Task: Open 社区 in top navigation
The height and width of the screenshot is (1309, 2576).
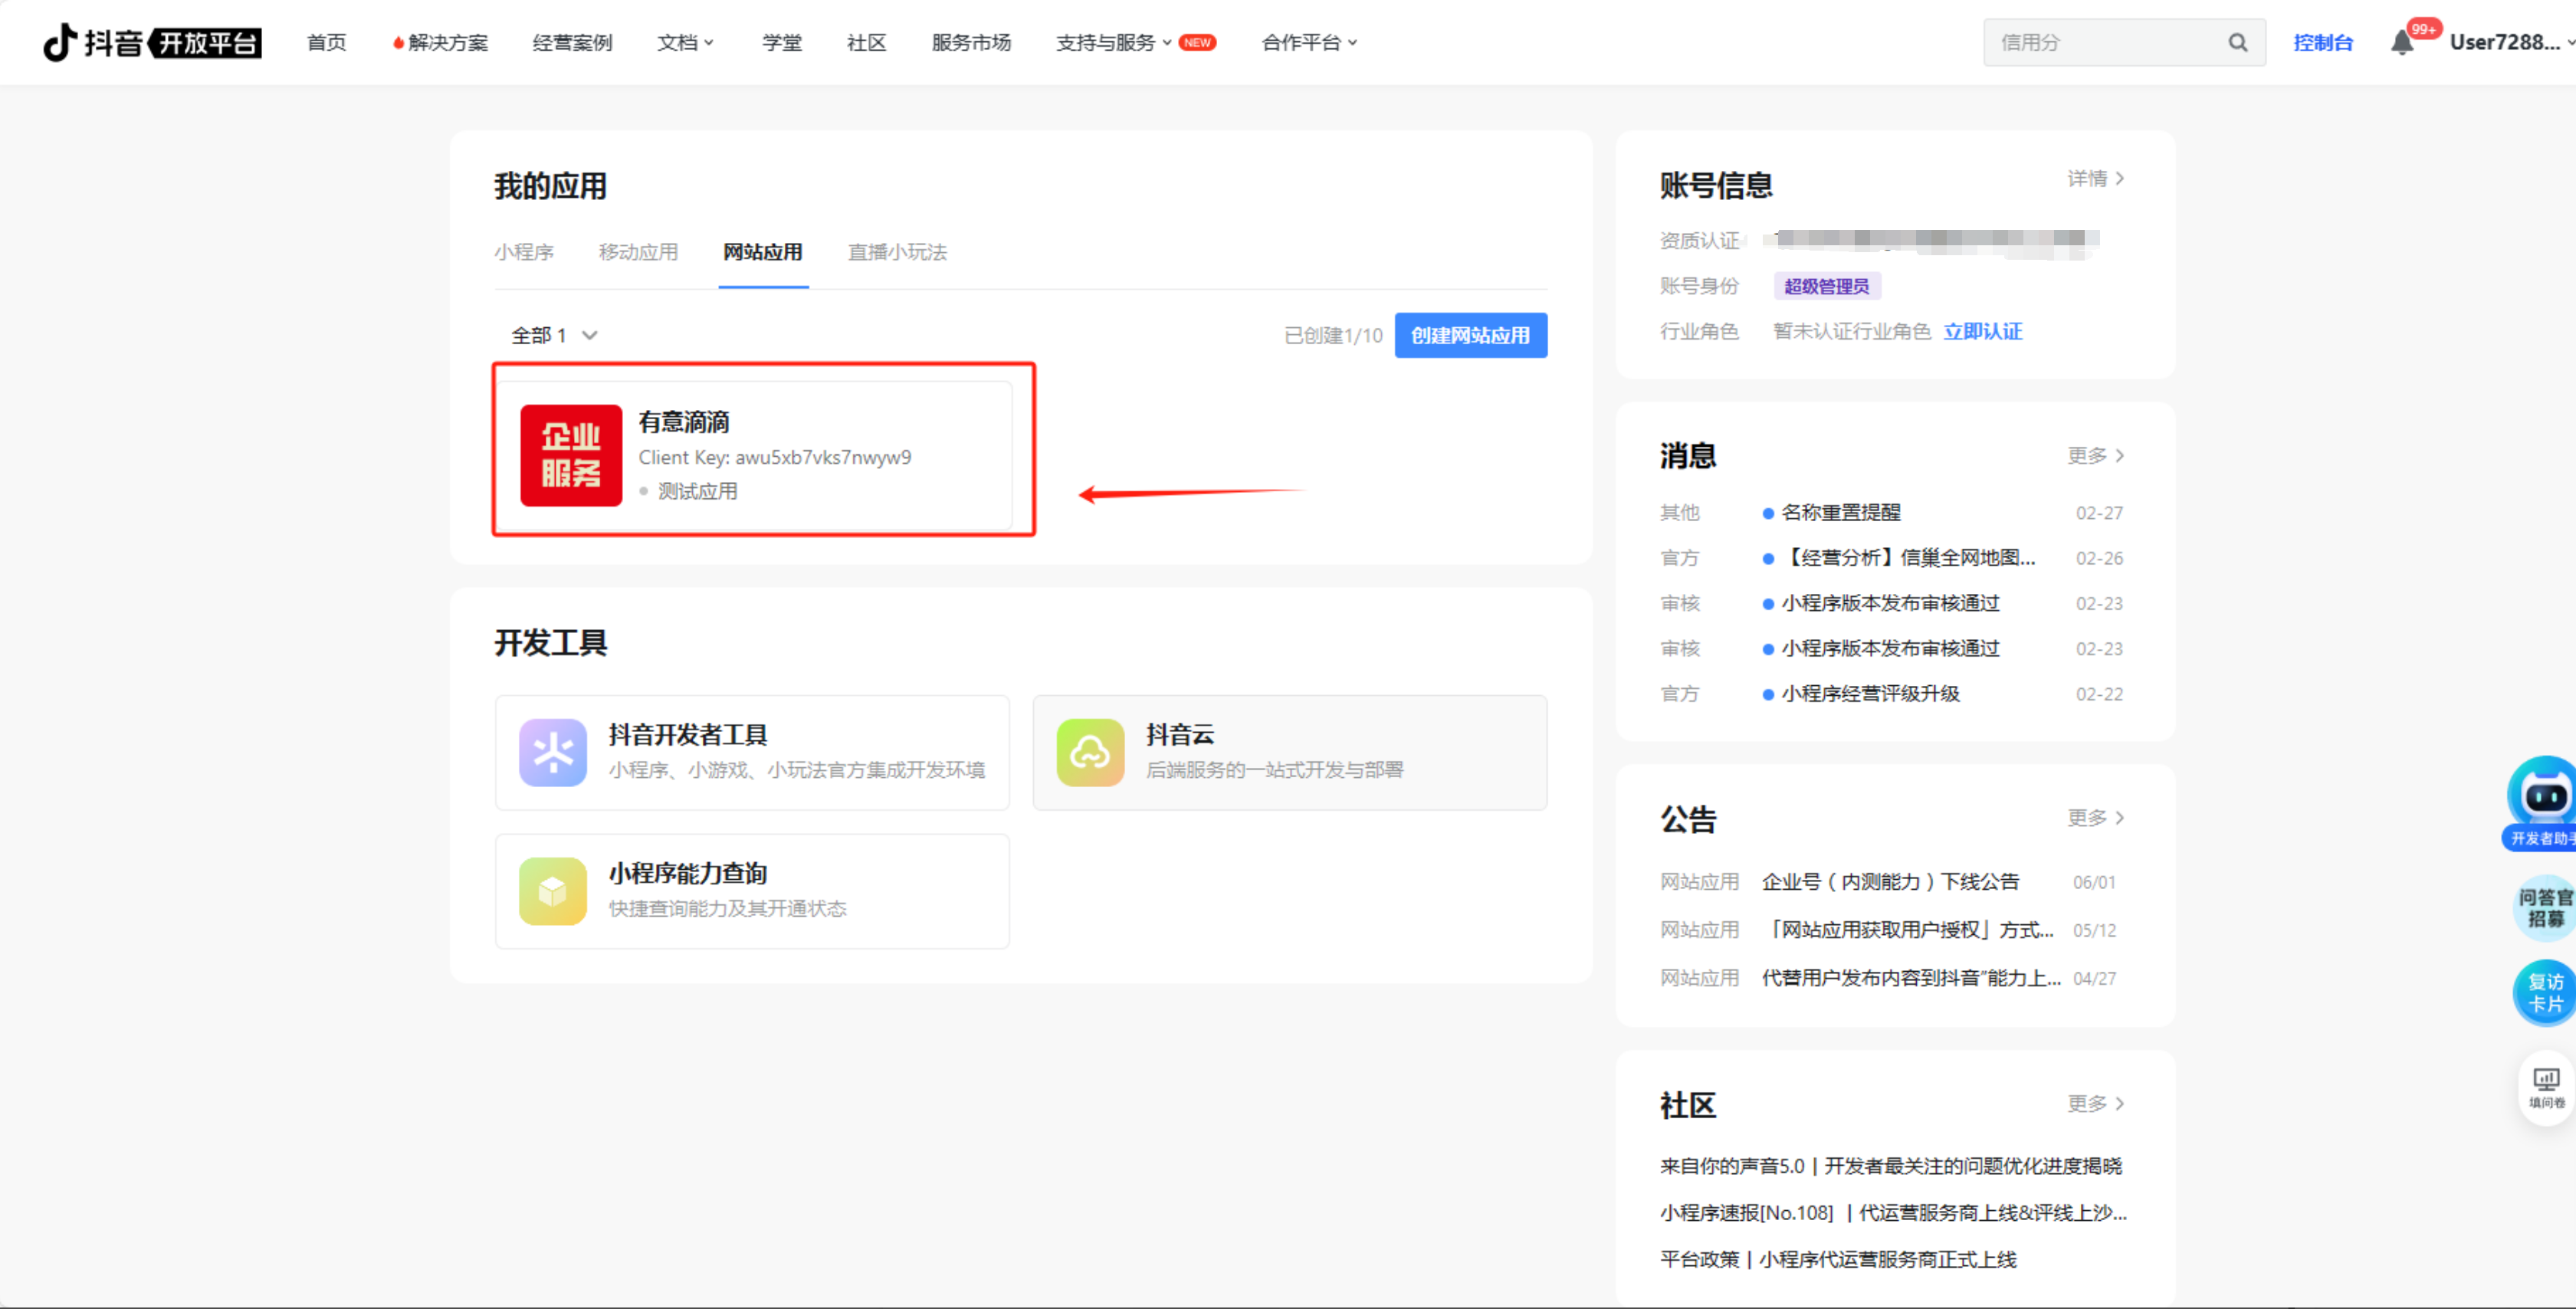Action: [866, 42]
